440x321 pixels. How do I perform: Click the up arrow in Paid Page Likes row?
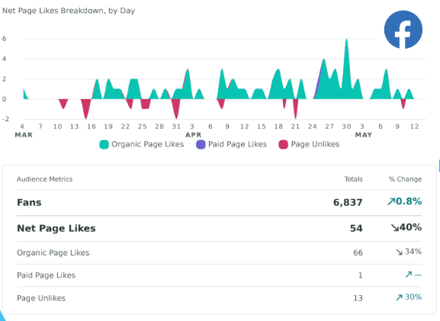point(409,274)
